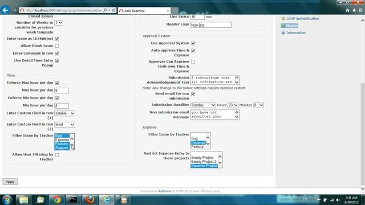Open Submission Deadline Hours dropdown
Viewport: 365px width, 205px height.
click(233, 105)
